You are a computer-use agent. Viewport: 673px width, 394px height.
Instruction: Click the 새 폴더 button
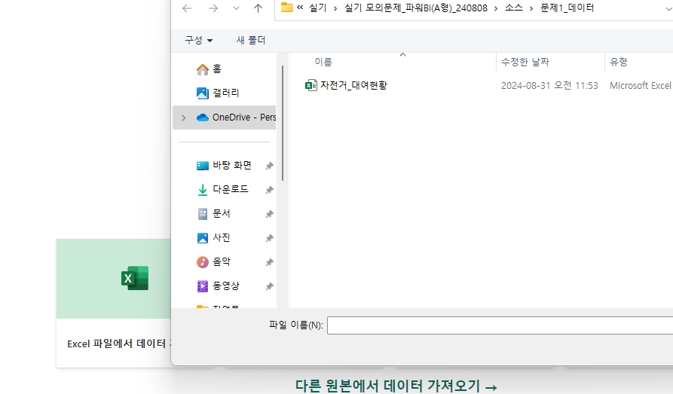(251, 41)
